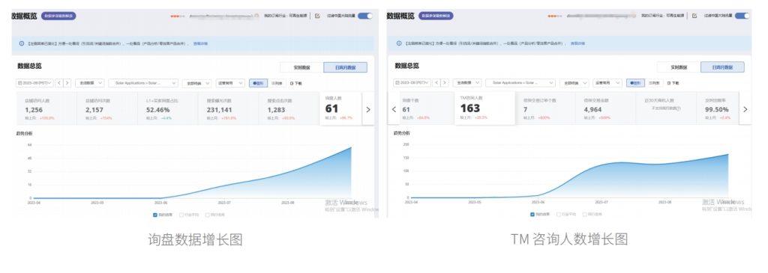Check third legend checkbox under the right chart
This screenshot has height=273, width=768.
point(584,215)
